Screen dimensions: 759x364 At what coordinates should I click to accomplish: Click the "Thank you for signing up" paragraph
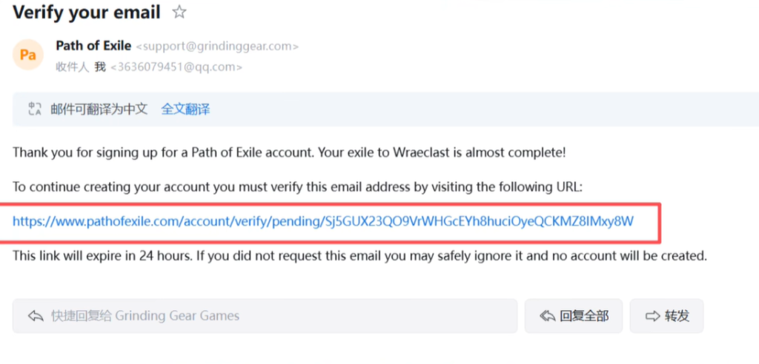point(289,153)
